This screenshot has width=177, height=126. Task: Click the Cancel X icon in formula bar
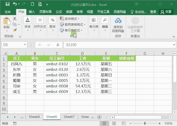pos(40,45)
